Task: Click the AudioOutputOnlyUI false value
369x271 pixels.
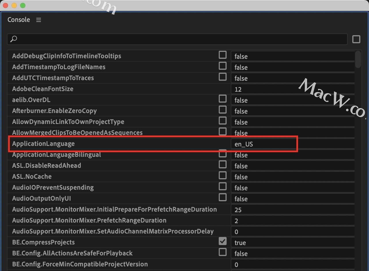Action: pos(293,199)
